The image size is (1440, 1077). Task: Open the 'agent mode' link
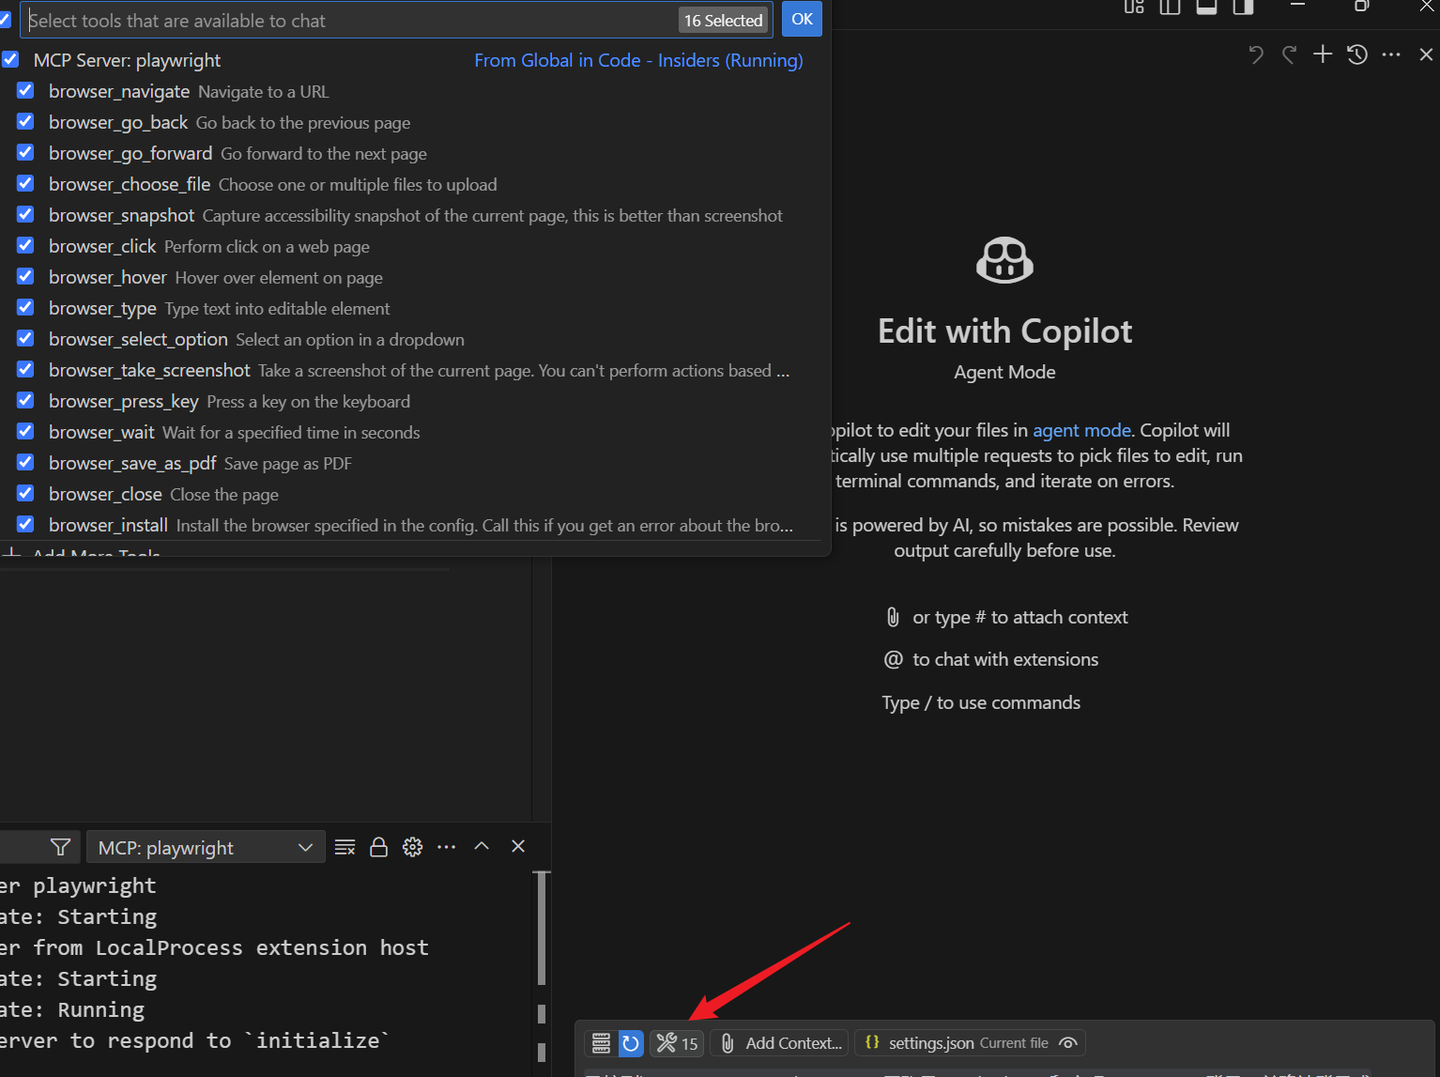click(1081, 430)
